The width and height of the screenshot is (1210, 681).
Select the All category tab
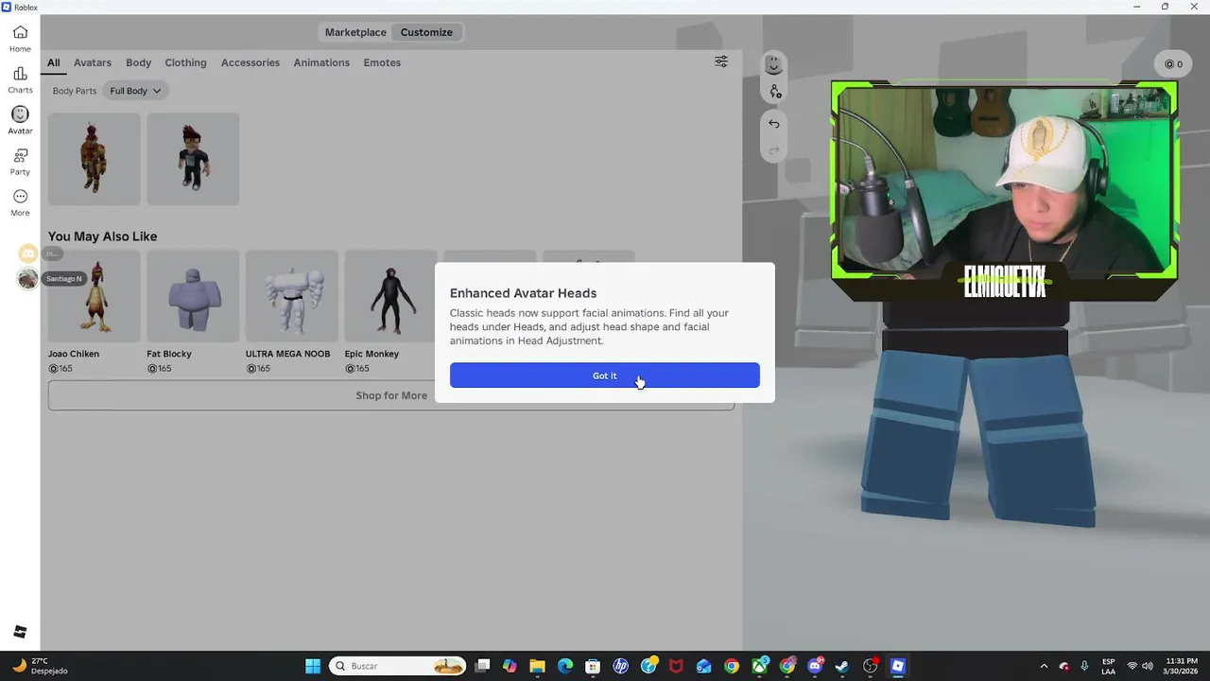coord(54,62)
